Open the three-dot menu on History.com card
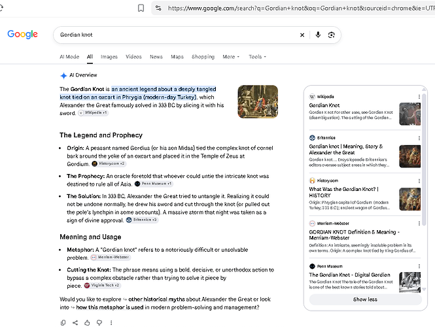Viewport: 435px width, 327px height. [x=419, y=181]
